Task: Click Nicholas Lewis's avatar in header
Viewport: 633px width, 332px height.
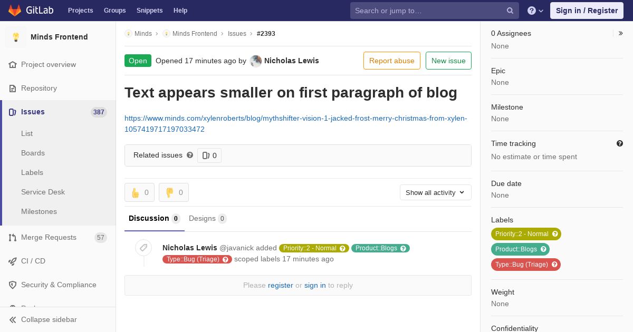Action: [x=256, y=61]
